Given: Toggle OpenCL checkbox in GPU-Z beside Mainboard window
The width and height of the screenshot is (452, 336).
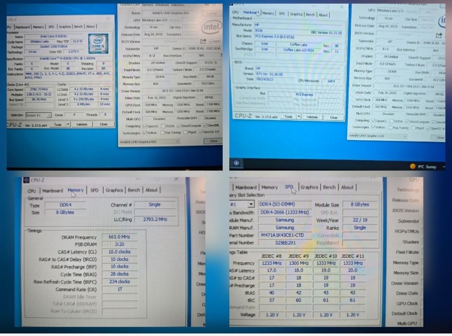Looking at the screenshot, I should pos(374,121).
